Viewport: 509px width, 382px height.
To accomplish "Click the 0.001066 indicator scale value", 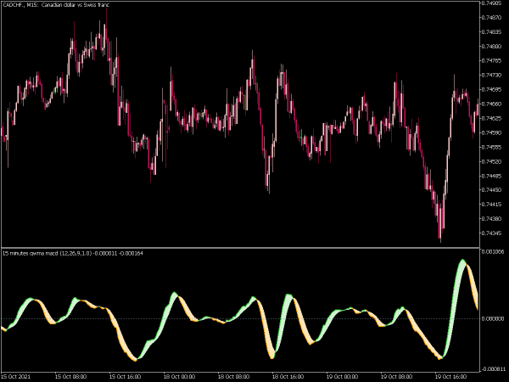I will tap(494, 252).
